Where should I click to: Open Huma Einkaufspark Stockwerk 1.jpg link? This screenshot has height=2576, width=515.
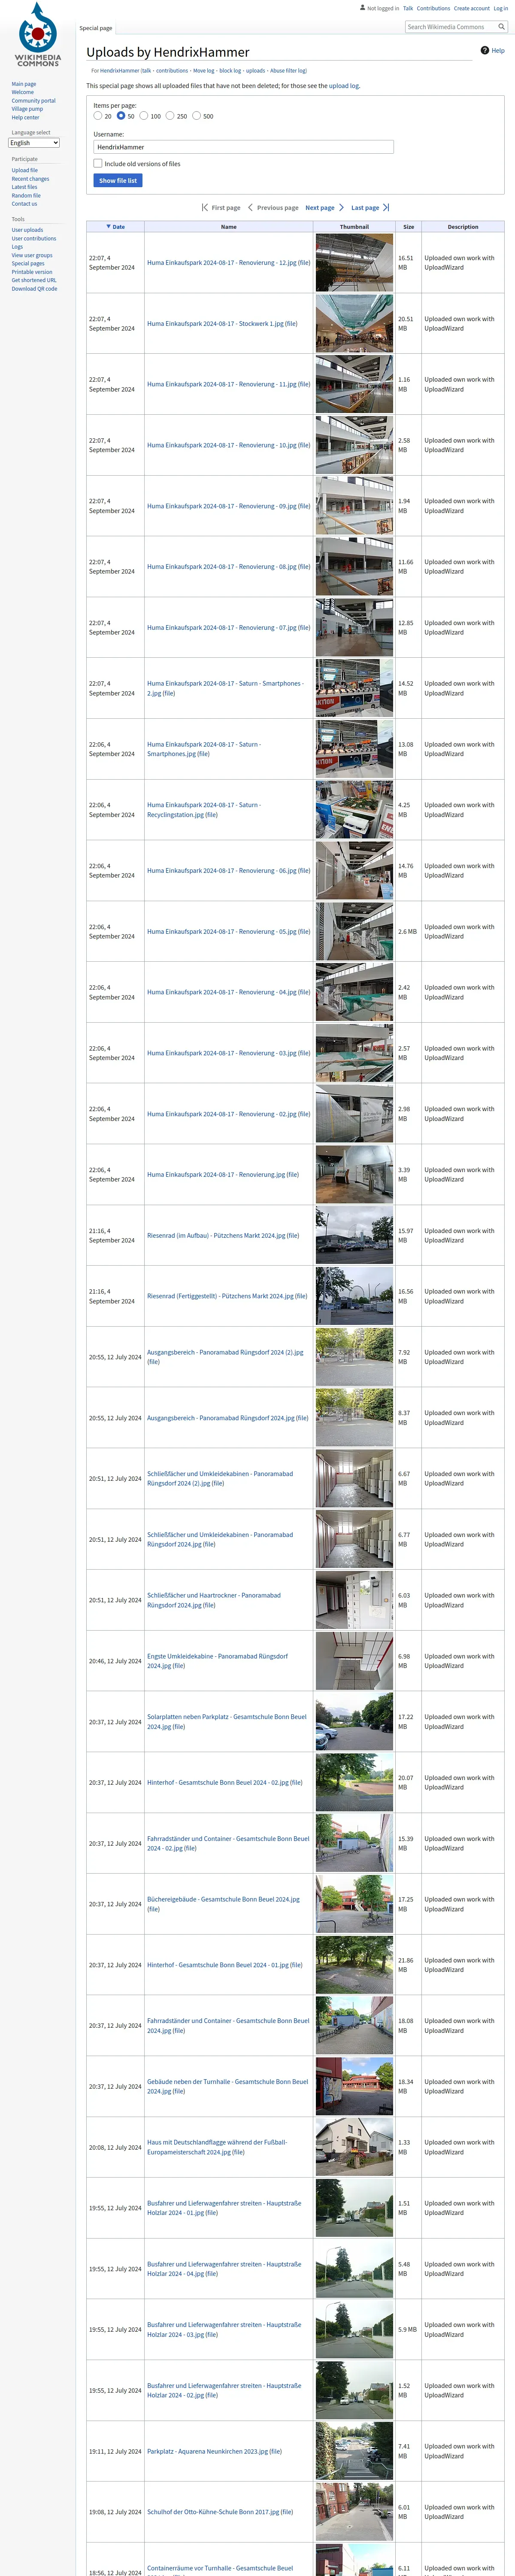coord(215,324)
